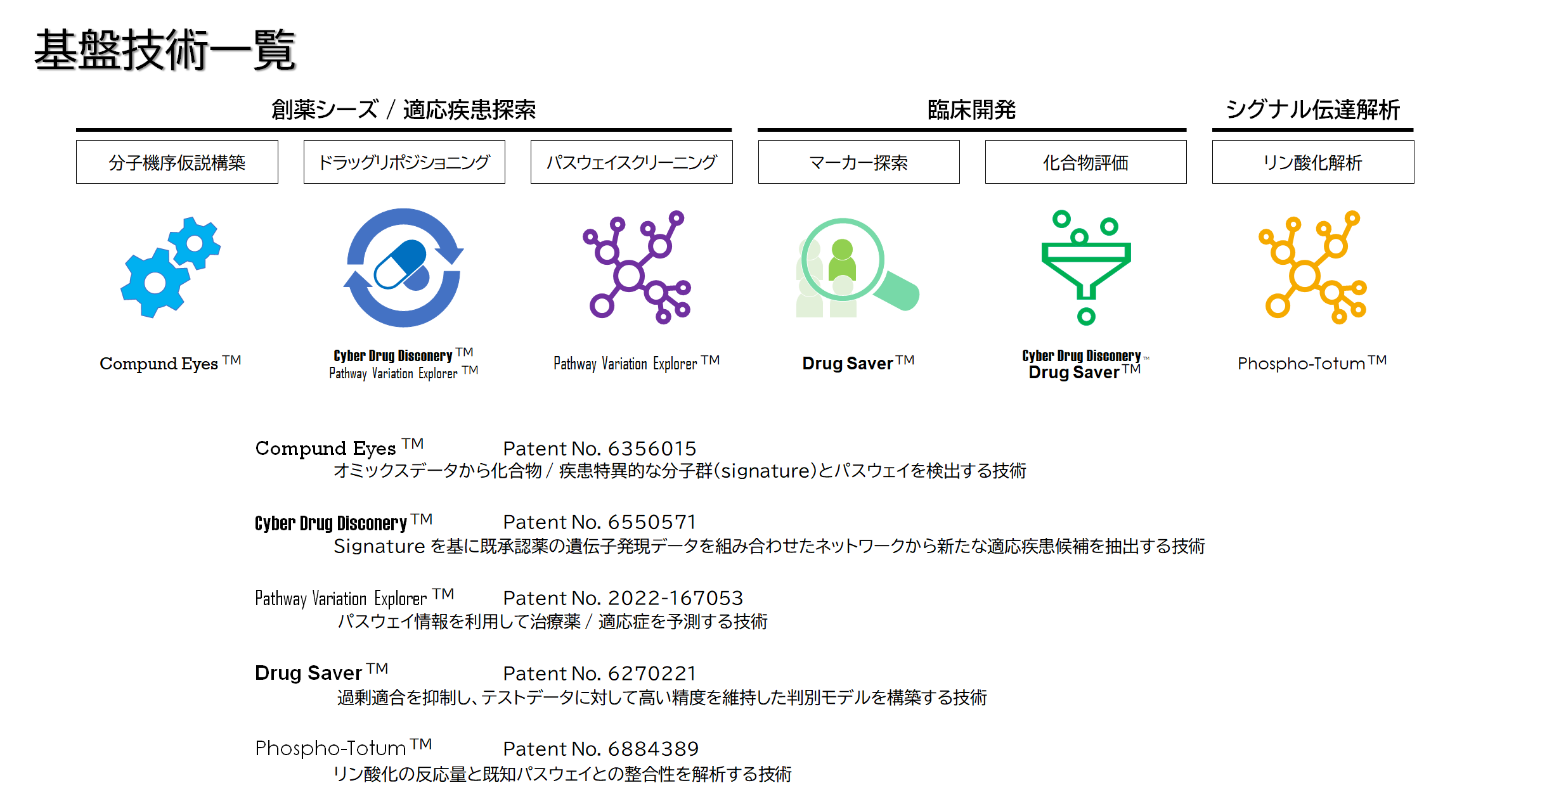The image size is (1547, 797).
Task: Select the Drug Saver TM label below its icon
Action: click(857, 363)
